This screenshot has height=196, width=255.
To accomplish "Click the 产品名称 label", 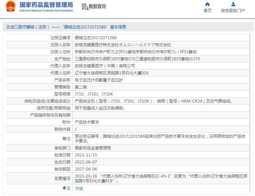I will pyautogui.click(x=62, y=80).
